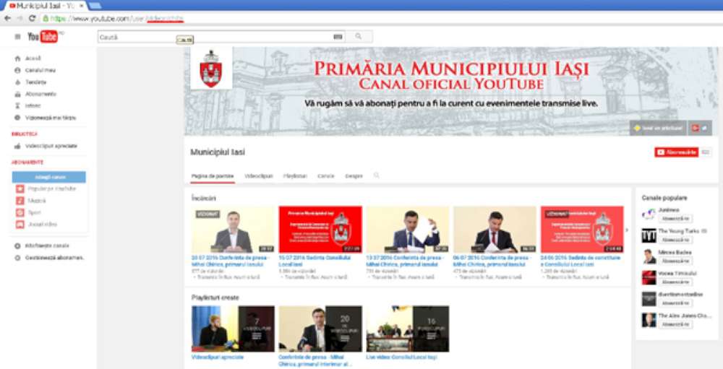Select the Municipiul Iasi browser tab

coord(46,6)
